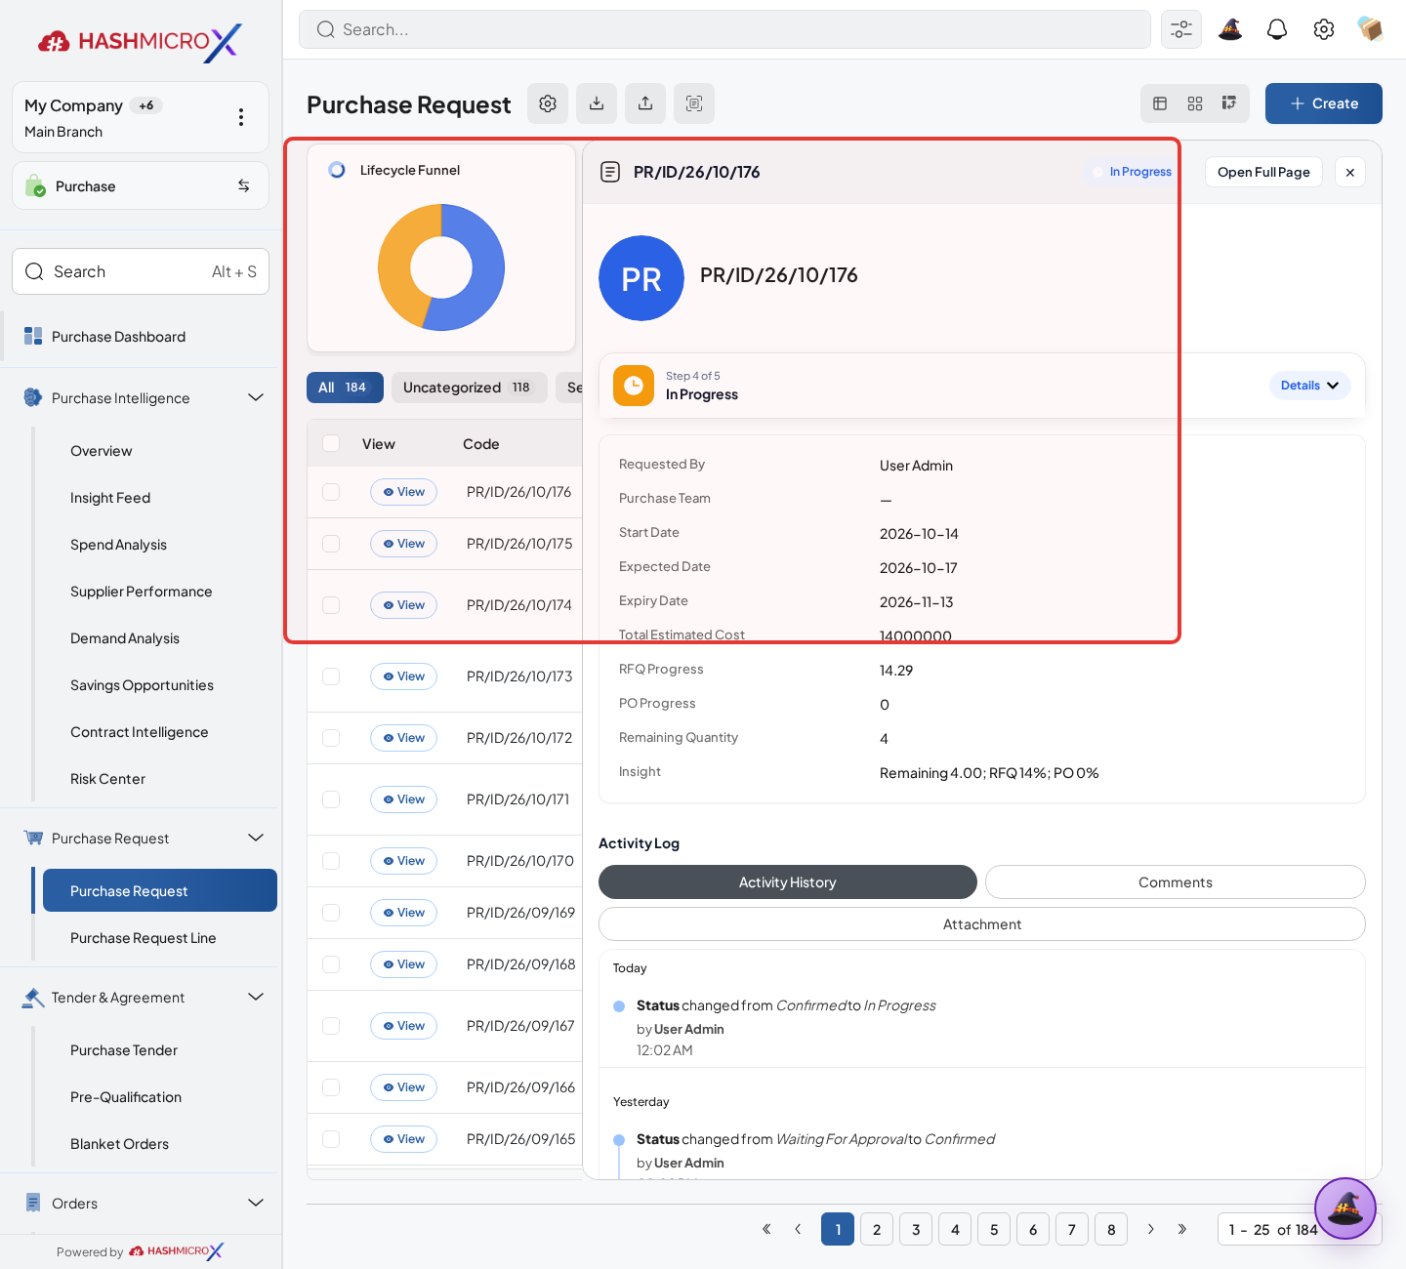1406x1269 pixels.
Task: Open page settings gear beside Purchase Request title
Action: click(x=548, y=103)
